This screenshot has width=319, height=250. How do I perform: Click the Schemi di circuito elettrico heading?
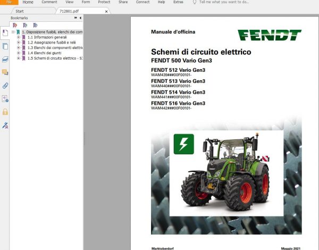(201, 52)
